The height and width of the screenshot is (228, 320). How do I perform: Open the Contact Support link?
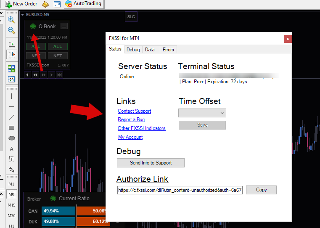point(135,111)
